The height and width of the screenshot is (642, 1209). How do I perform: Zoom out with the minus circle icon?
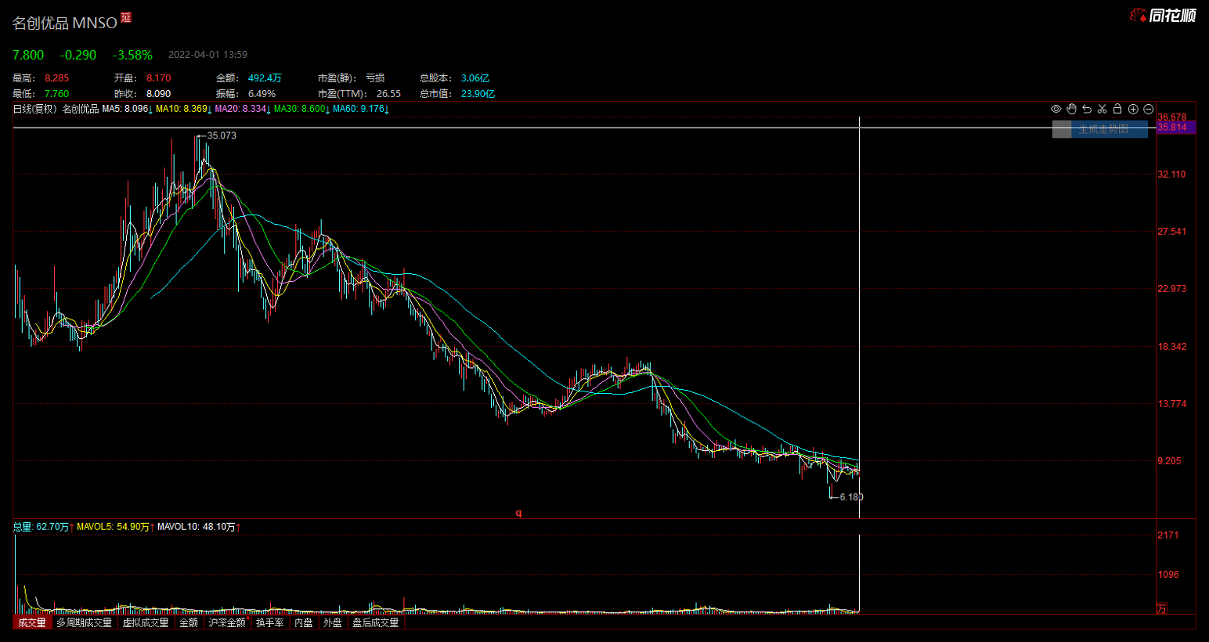click(x=1148, y=109)
